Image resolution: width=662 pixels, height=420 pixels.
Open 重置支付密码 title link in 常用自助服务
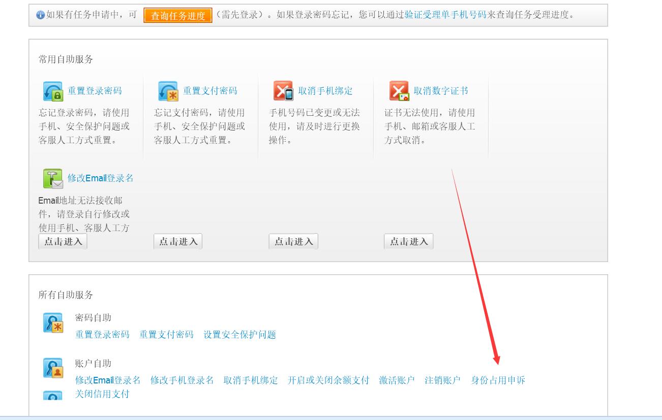click(210, 91)
